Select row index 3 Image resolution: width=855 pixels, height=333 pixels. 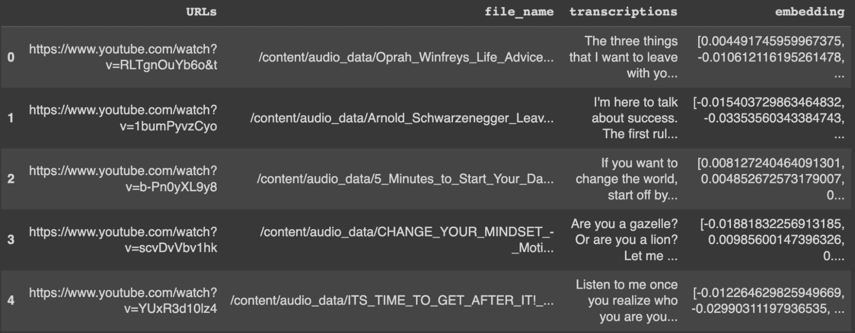coord(11,240)
